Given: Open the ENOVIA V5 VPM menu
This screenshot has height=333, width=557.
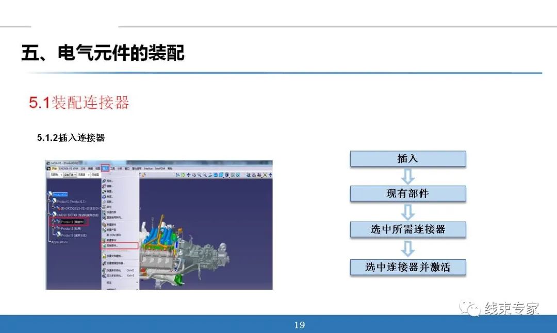Looking at the screenshot, I should pyautogui.click(x=69, y=168).
